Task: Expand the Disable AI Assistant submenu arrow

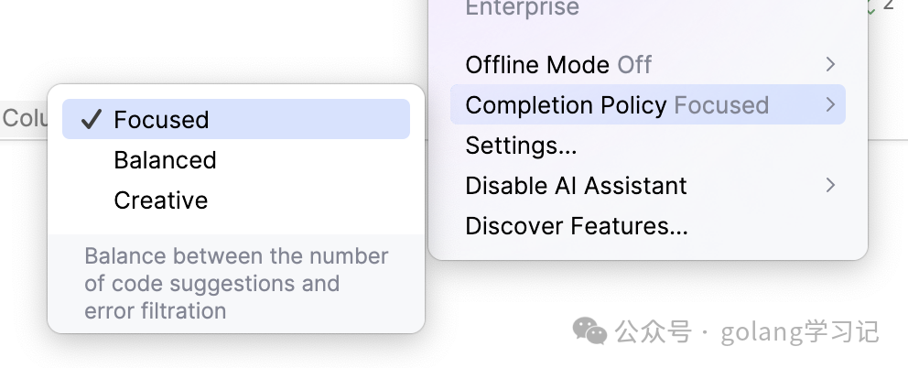Action: (830, 185)
